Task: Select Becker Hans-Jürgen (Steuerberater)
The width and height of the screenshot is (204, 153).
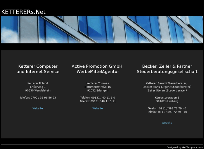Action: [x=167, y=87]
